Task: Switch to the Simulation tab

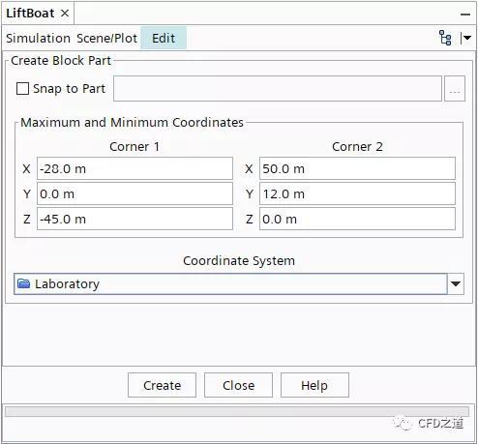Action: coord(38,38)
